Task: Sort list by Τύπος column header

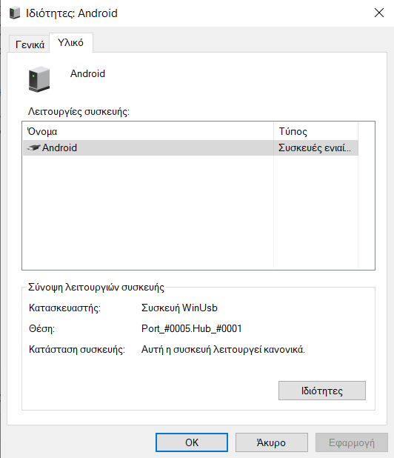Action: click(x=315, y=131)
